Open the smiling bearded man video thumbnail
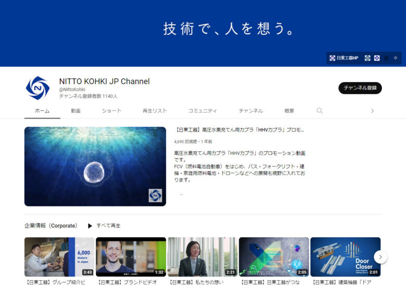 point(131,257)
